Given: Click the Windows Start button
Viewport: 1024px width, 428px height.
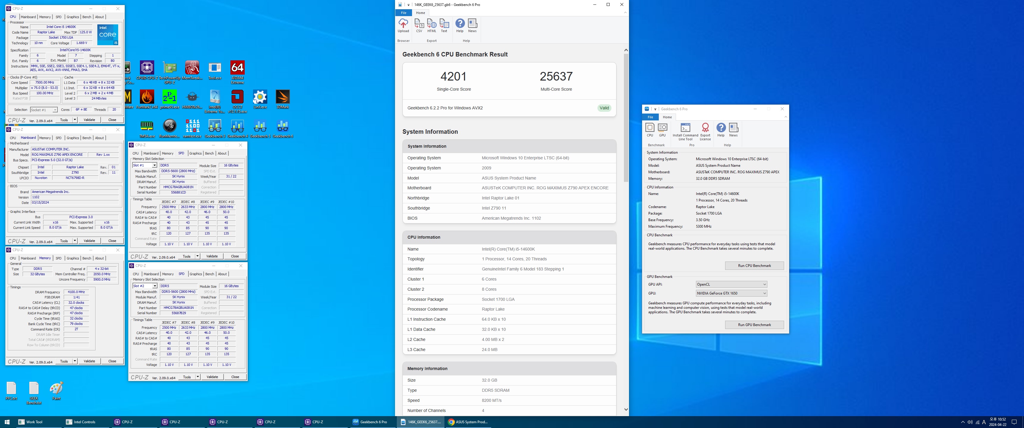Looking at the screenshot, I should click(x=7, y=422).
